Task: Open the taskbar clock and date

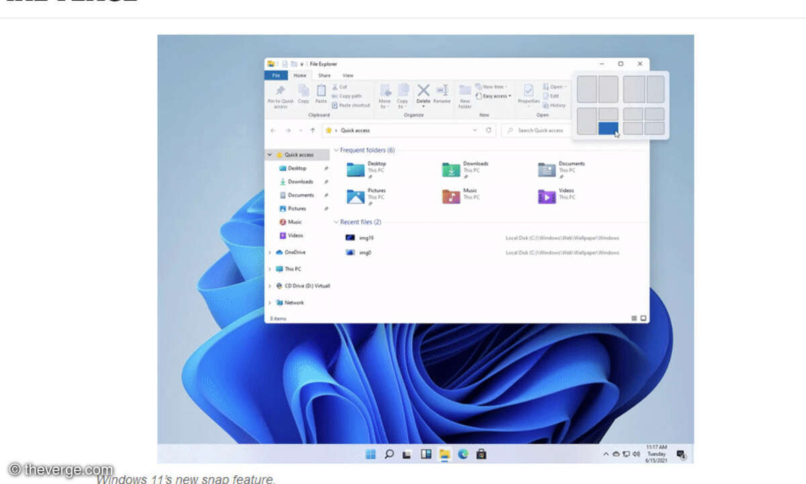Action: (x=656, y=454)
